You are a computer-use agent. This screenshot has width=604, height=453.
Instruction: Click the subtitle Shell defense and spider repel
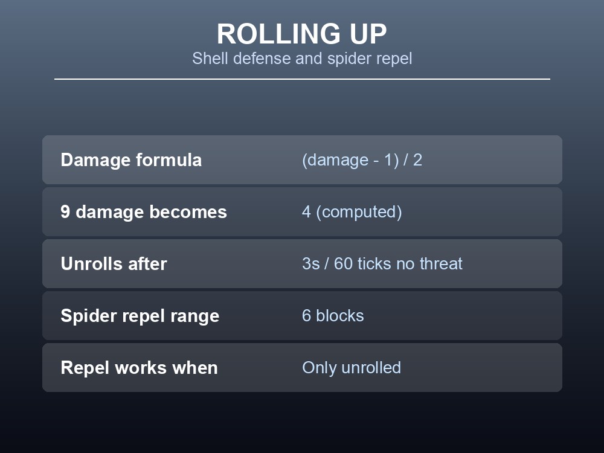point(302,59)
